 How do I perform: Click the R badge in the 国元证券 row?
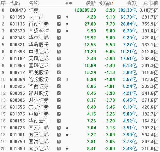[x=59, y=128]
